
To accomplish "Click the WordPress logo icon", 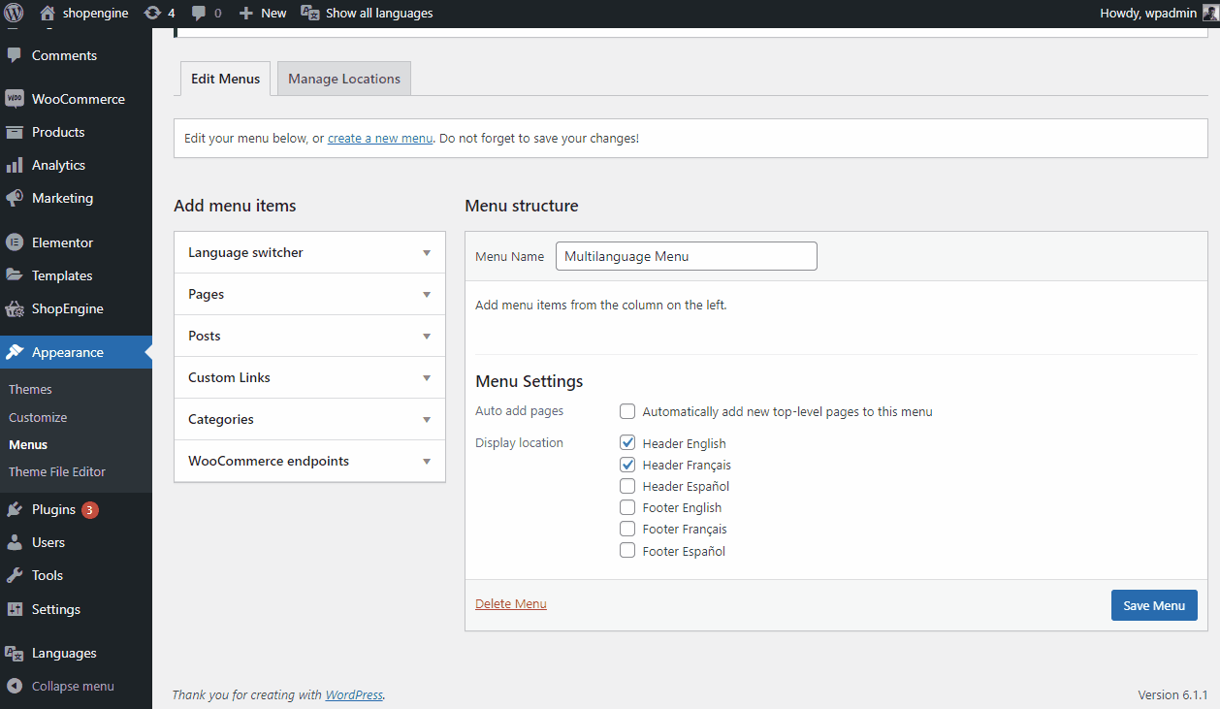I will click(x=14, y=14).
